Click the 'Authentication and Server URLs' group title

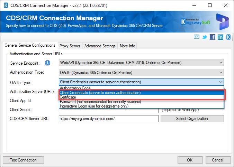(36, 54)
